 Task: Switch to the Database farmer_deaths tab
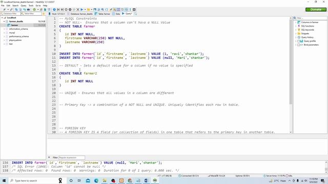80,14
